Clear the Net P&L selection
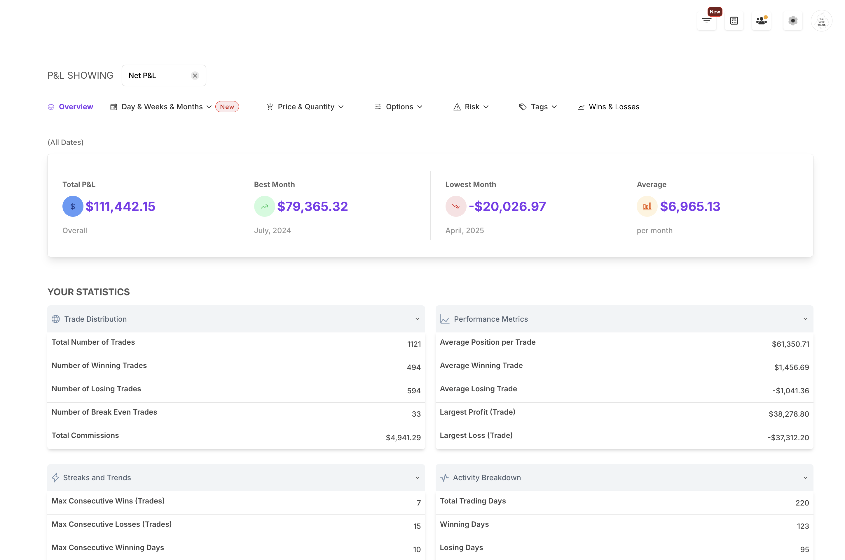845x560 pixels. pyautogui.click(x=195, y=75)
